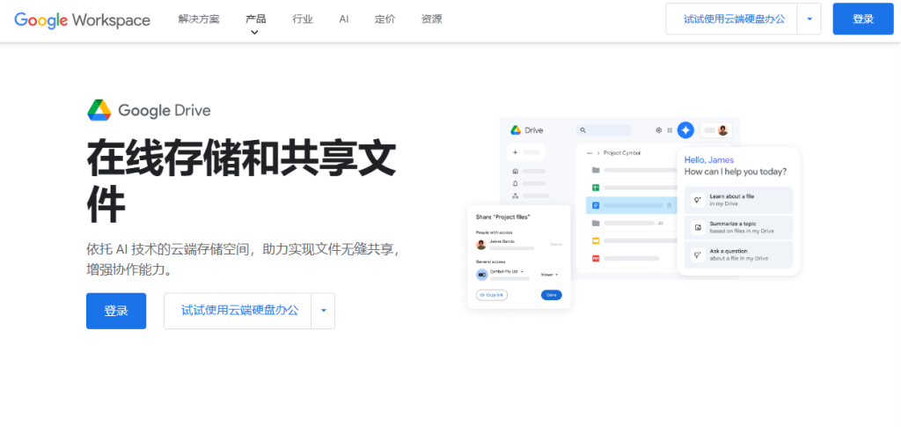Click the apps grid icon in illustration

click(670, 130)
